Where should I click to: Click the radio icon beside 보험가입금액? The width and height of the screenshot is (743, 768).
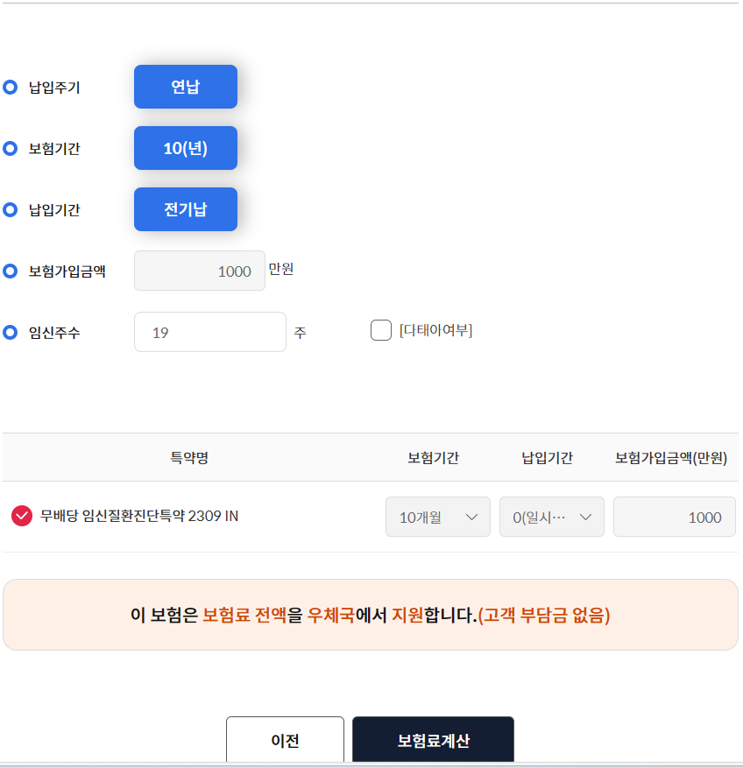pyautogui.click(x=10, y=271)
